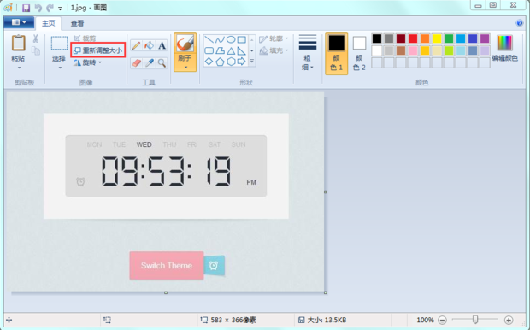Toggle Color 1 as active color
The image size is (530, 330).
point(336,53)
